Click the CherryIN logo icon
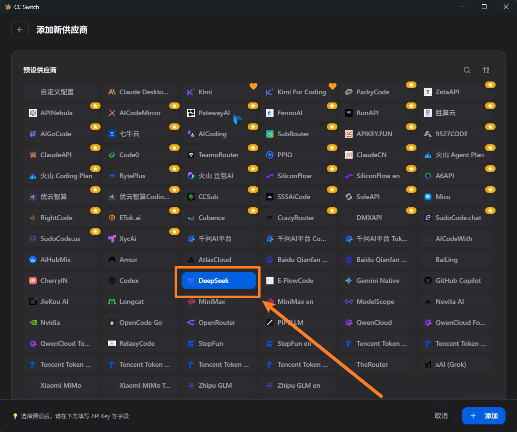Viewport: 517px width, 432px height. pyautogui.click(x=33, y=281)
